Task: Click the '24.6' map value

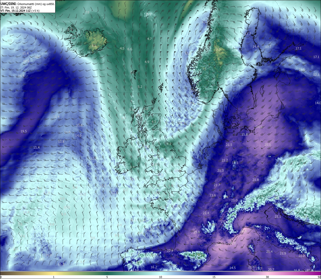Action: [x=259, y=127]
